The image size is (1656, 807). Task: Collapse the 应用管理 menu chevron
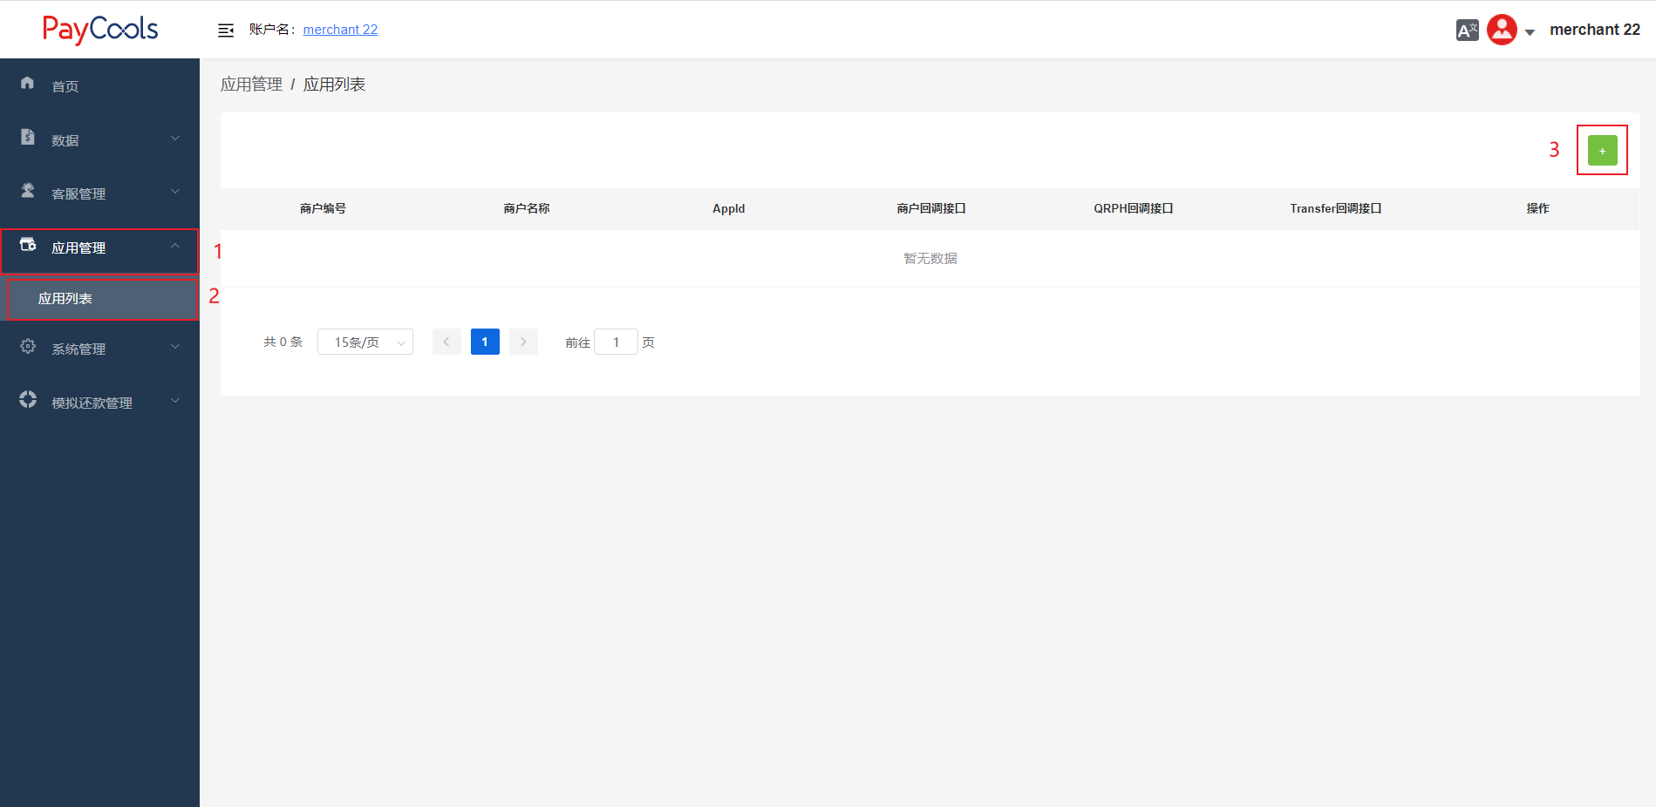click(x=175, y=247)
